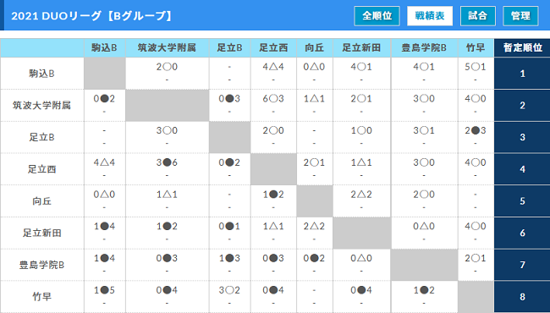Click 筑波大学附属 vs 足立西 6○3 result
The width and height of the screenshot is (550, 313).
pos(273,98)
